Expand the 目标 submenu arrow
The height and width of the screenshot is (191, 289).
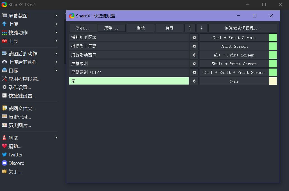[56, 70]
